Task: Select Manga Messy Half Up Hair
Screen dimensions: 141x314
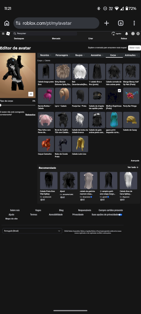Action: [x=131, y=72]
